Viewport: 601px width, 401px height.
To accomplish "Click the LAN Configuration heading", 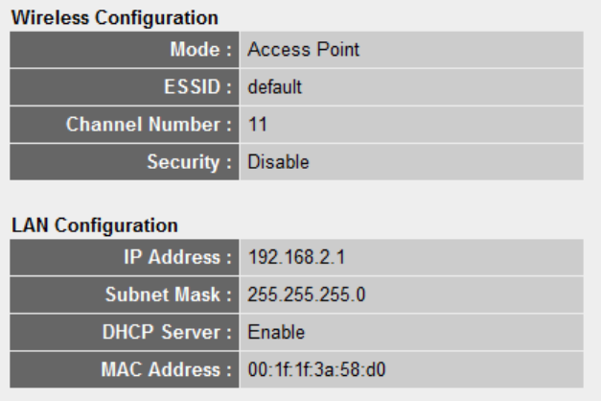I will pyautogui.click(x=95, y=225).
